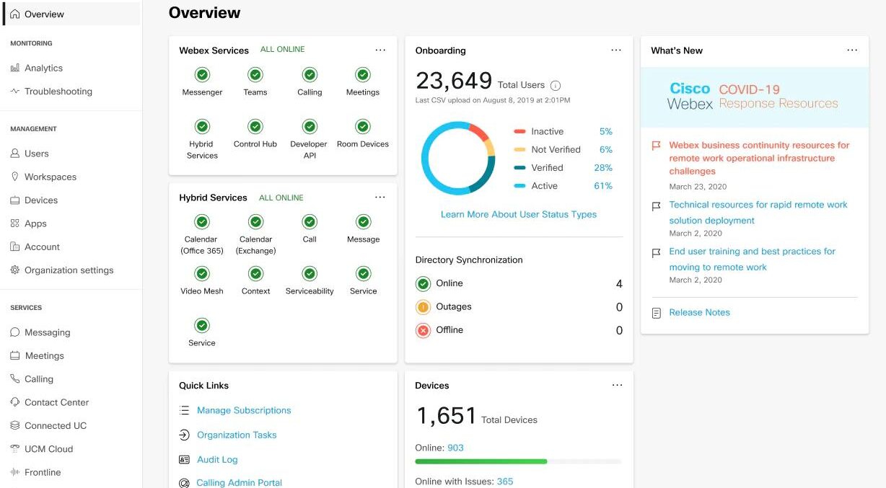The image size is (886, 488).
Task: Open the Technical resources for rapid remote work article
Action: [x=758, y=213]
